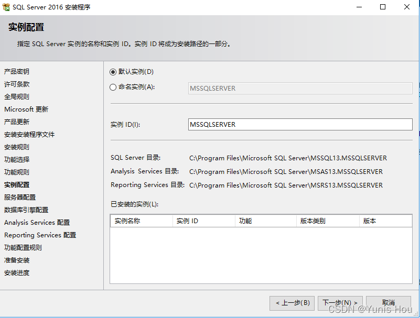Image resolution: width=420 pixels, height=318 pixels.
Task: Close the SQL Server 2016 setup window
Action: point(406,7)
